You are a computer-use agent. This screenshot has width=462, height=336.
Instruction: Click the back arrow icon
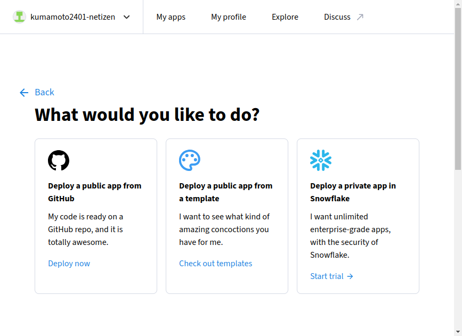coord(23,93)
